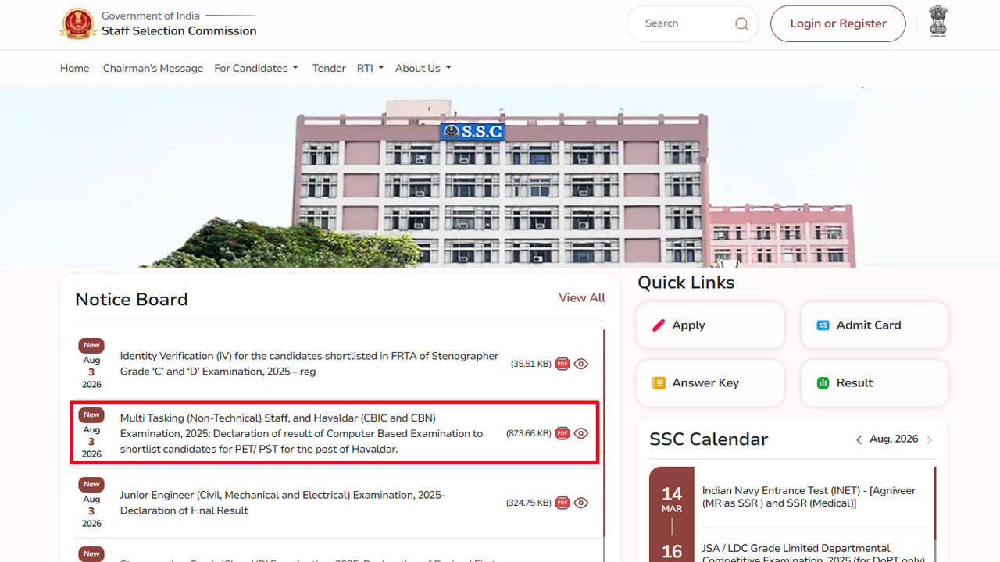This screenshot has width=1000, height=562.
Task: Click the JSA / LDC Grade calendar entry
Action: click(x=813, y=553)
